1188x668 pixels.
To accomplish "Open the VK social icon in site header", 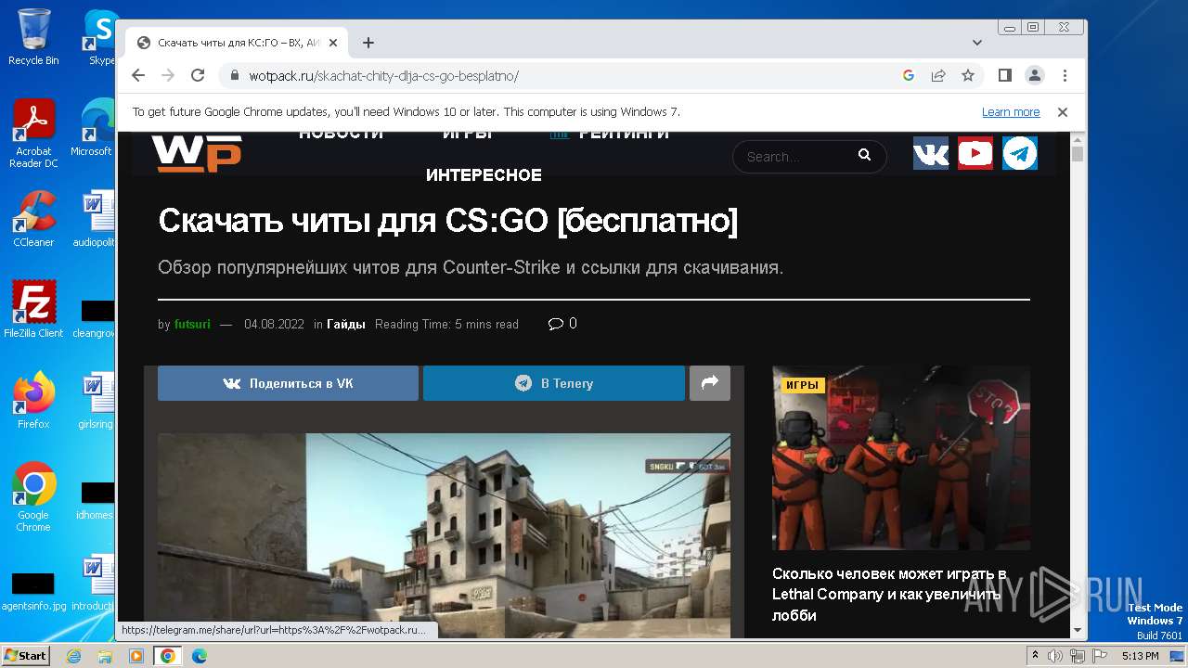I will coord(931,153).
